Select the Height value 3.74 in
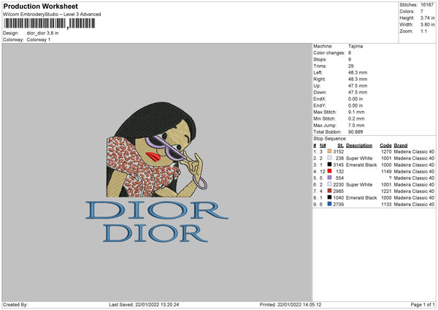Viewport: 438px width, 310px height. pyautogui.click(x=427, y=18)
